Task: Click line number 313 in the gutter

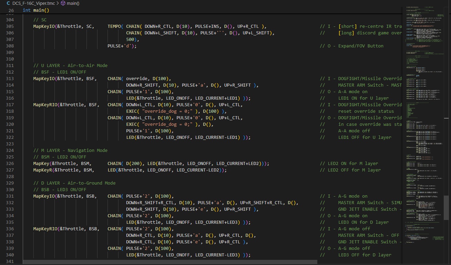Action: 11,79
